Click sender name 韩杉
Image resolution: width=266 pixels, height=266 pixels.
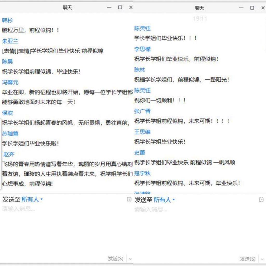(x=7, y=20)
